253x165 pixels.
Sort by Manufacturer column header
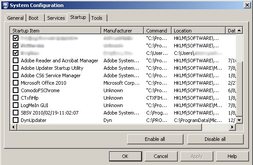[122, 31]
